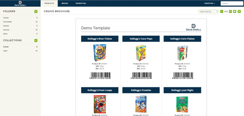Image resolution: width=244 pixels, height=116 pixels.
Task: Select the Just Right box image
Action: point(182,104)
